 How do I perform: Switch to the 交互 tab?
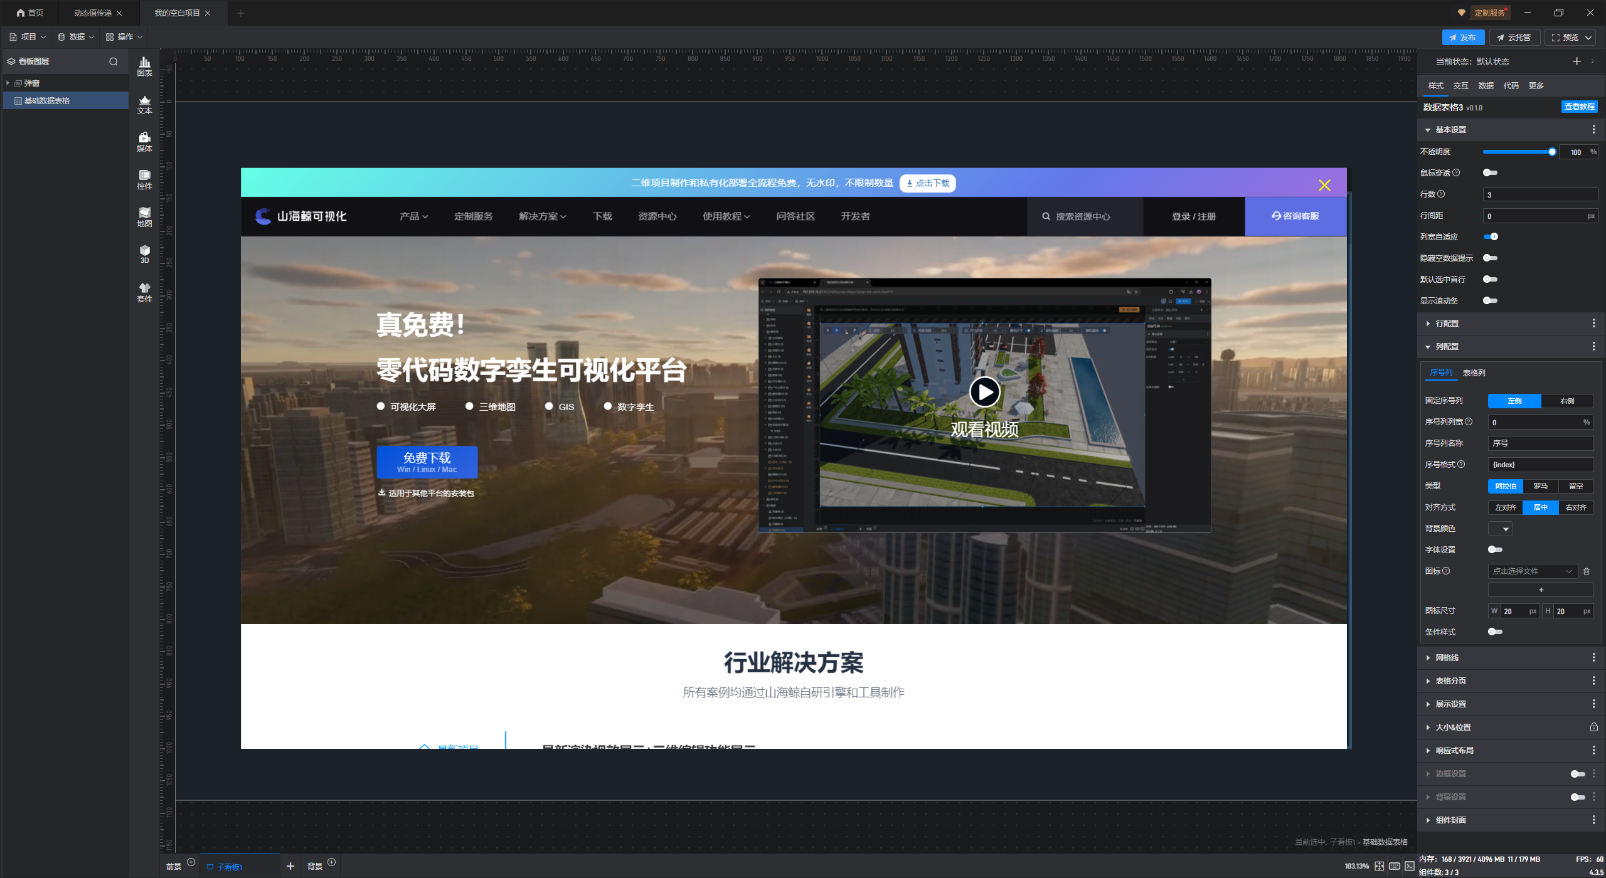pos(1460,86)
